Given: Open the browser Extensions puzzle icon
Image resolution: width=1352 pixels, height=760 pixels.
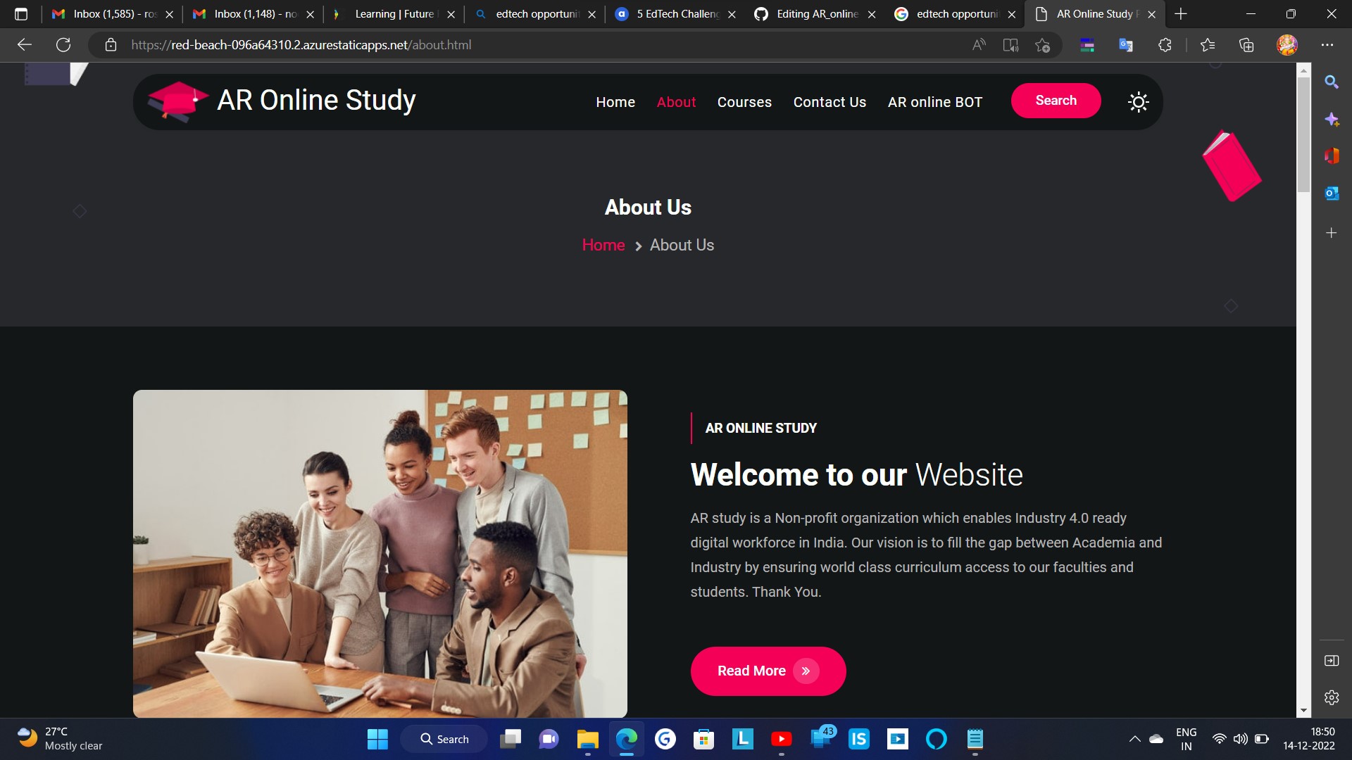Looking at the screenshot, I should pos(1165,45).
